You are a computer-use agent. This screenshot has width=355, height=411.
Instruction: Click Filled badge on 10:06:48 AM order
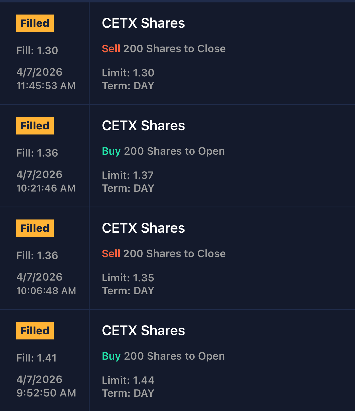(x=35, y=228)
